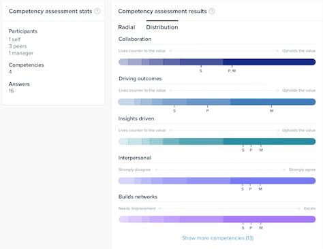
Task: Click the M marker under Insights driven bar
Action: click(261, 150)
